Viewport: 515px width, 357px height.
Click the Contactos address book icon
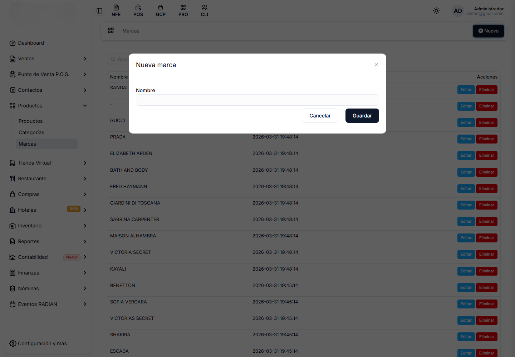[x=13, y=90]
